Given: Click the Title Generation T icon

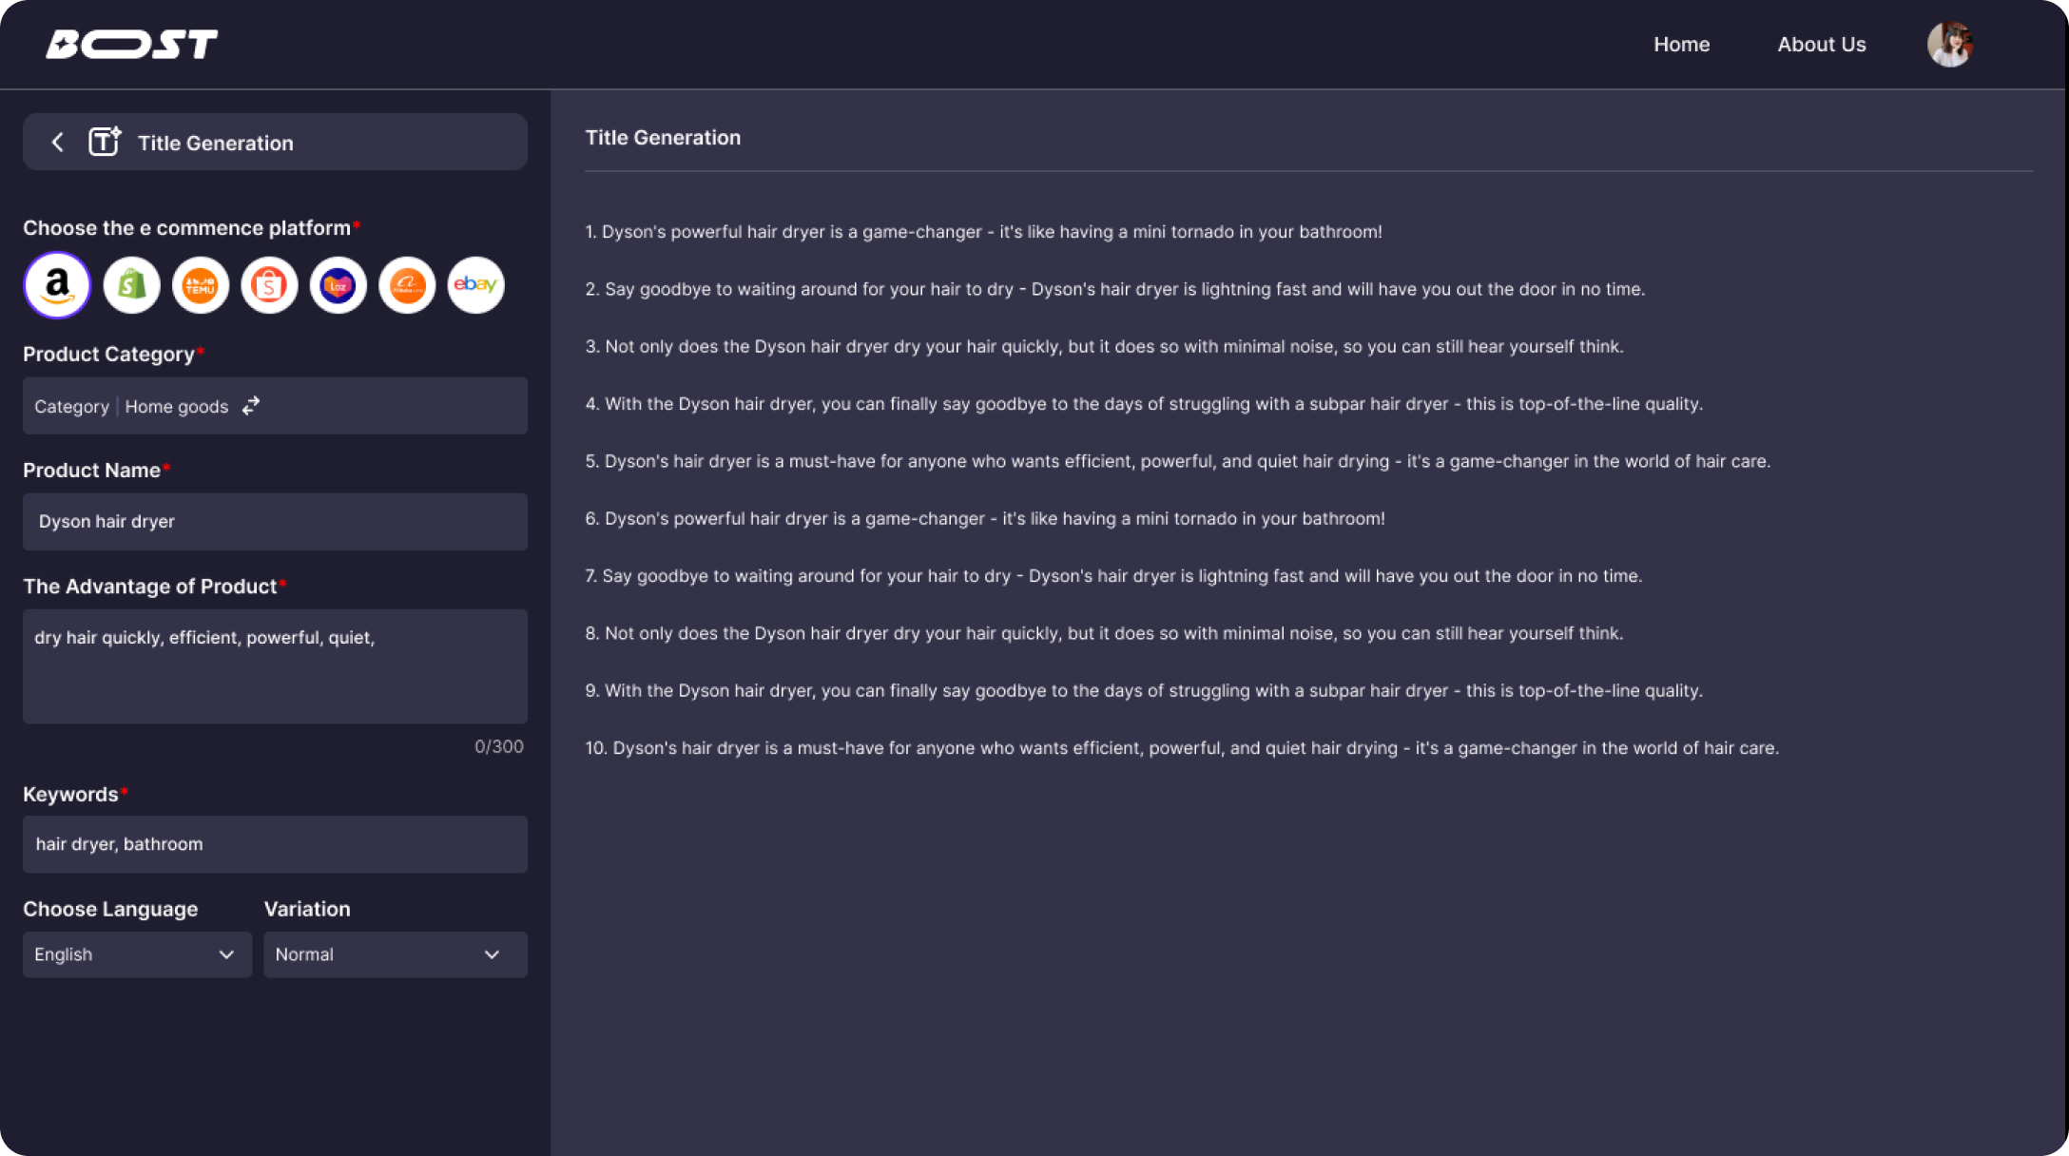Looking at the screenshot, I should pyautogui.click(x=105, y=142).
